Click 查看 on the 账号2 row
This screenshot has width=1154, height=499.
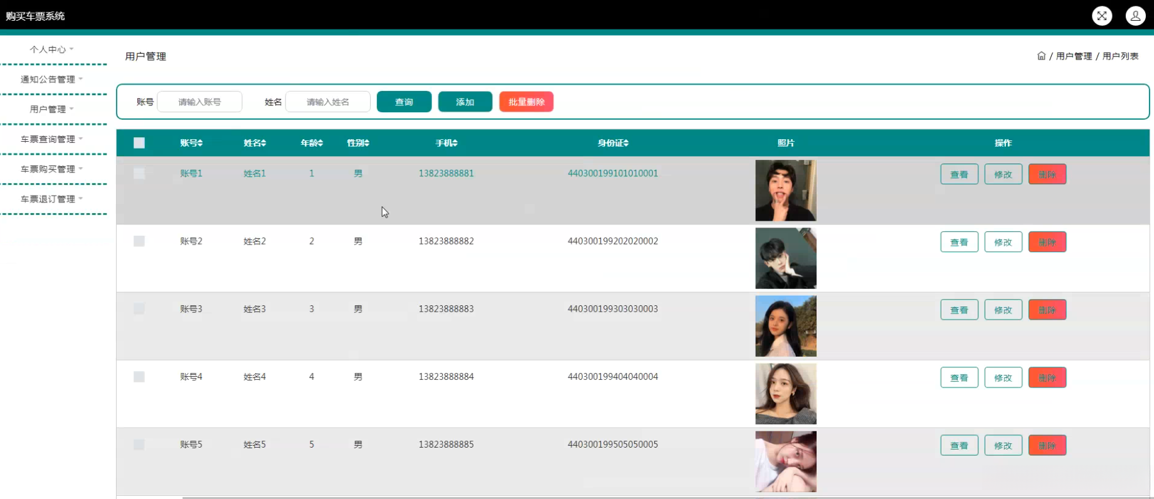(959, 242)
